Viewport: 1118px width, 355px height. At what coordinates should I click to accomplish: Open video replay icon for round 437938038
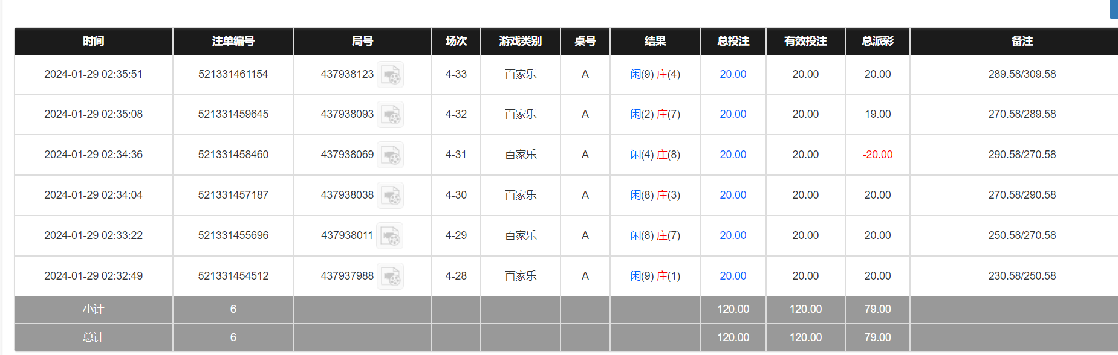tap(390, 195)
